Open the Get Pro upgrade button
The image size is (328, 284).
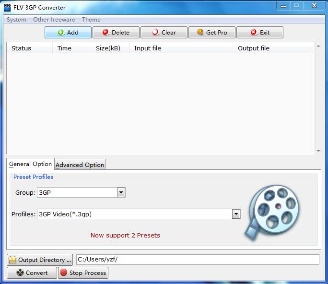tap(212, 33)
